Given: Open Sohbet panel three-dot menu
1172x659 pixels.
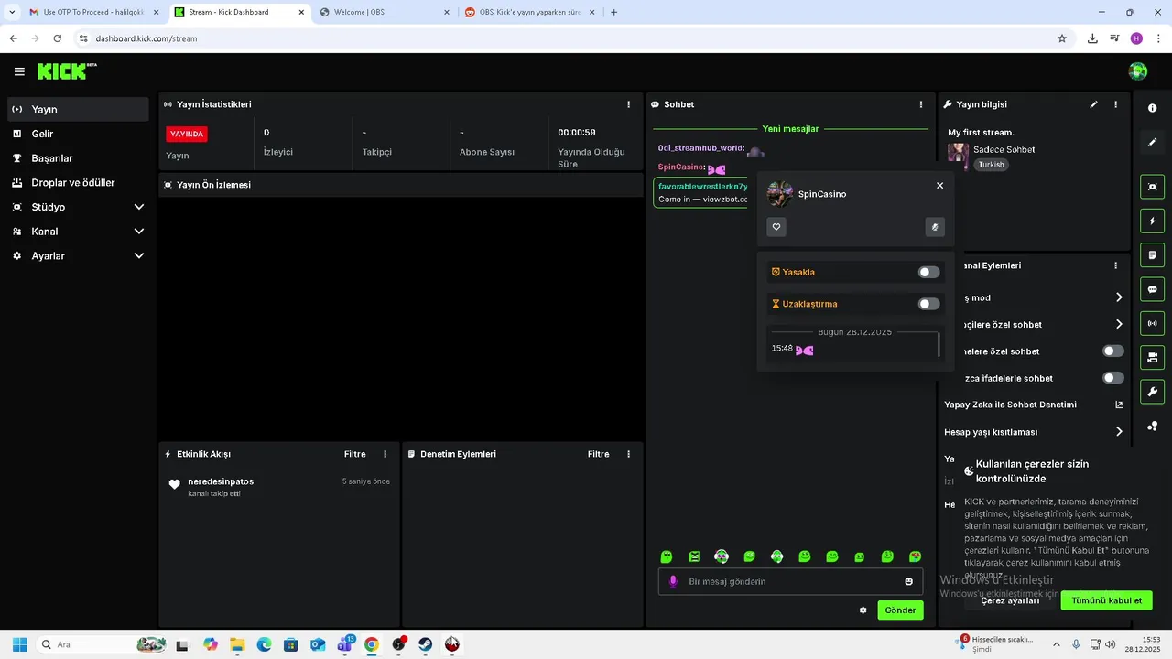Looking at the screenshot, I should [921, 104].
